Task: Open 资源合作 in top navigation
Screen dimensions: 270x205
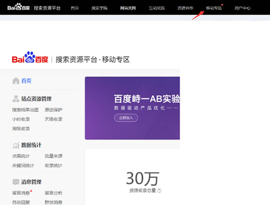Action: click(x=186, y=8)
